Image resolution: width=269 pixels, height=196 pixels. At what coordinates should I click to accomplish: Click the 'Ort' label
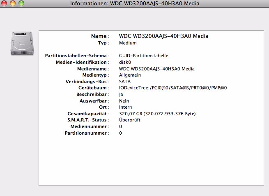pyautogui.click(x=103, y=107)
